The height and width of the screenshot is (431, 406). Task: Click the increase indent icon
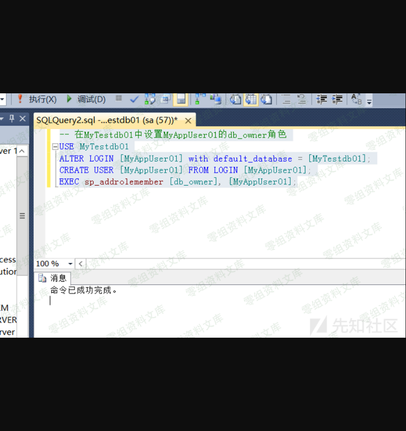click(338, 99)
